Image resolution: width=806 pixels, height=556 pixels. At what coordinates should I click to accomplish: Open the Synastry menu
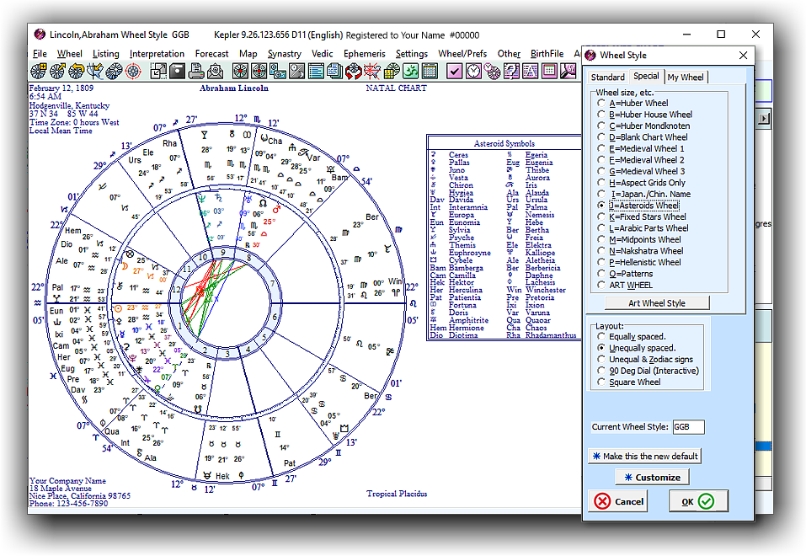tap(284, 54)
